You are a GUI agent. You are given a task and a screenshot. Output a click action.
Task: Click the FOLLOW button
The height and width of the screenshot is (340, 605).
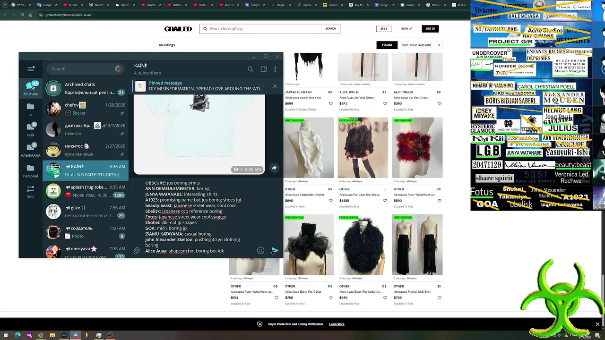387,45
